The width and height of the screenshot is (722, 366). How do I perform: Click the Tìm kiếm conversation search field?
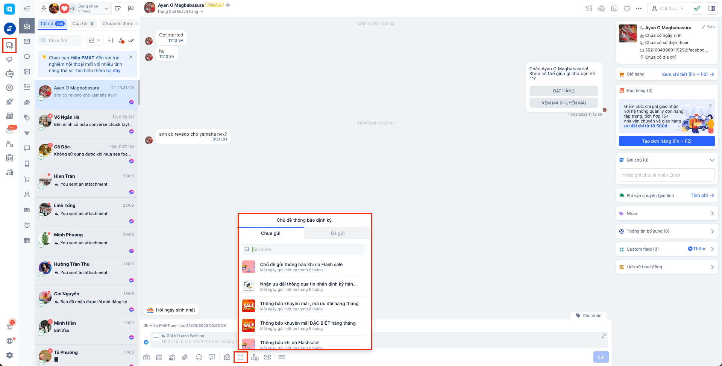point(60,40)
